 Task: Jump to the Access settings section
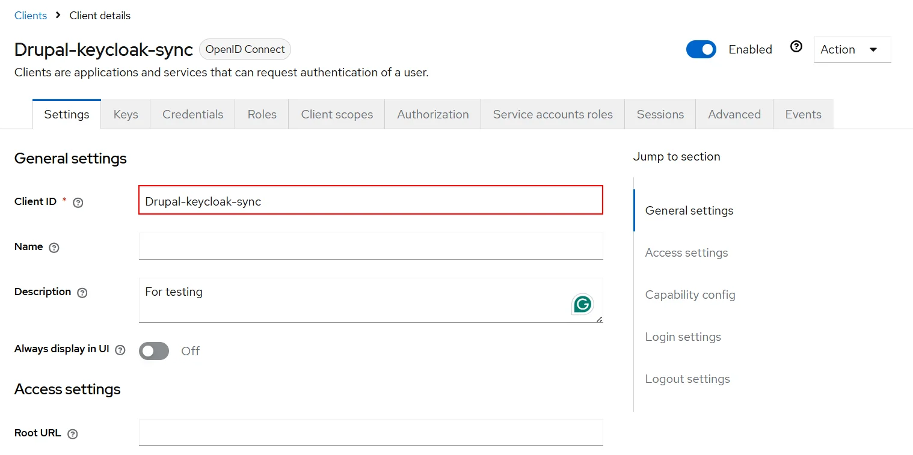pos(686,252)
